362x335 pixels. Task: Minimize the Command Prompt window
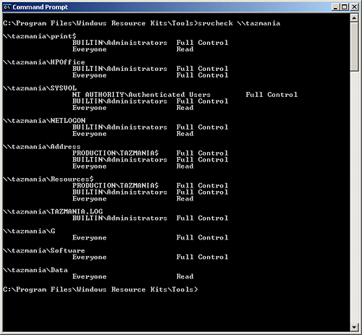tap(336, 7)
